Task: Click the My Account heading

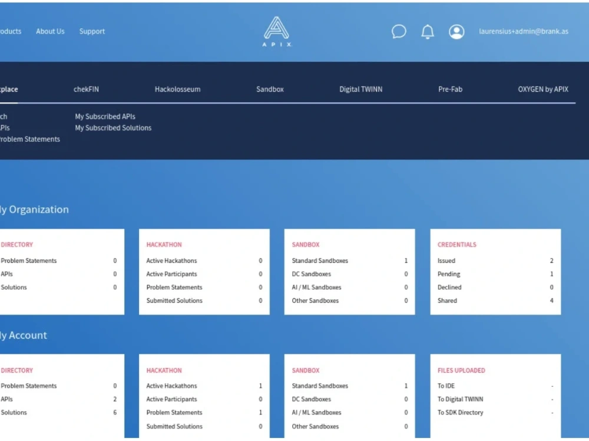Action: (24, 335)
